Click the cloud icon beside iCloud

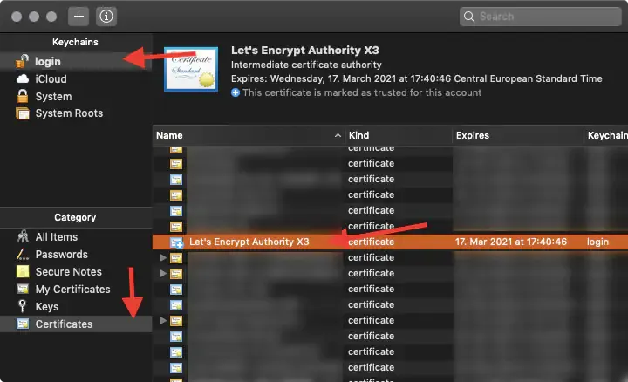(23, 78)
